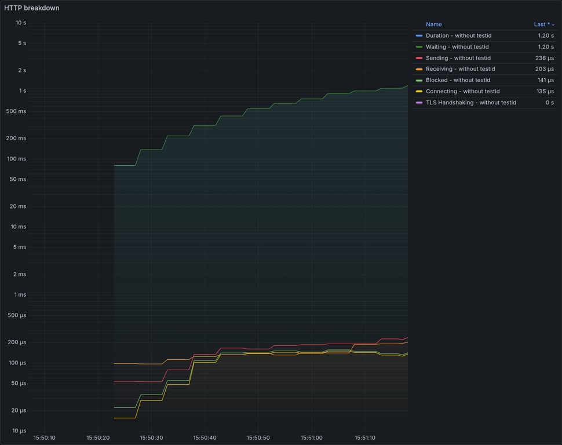Open the sort direction chevron beside Last

[552, 24]
